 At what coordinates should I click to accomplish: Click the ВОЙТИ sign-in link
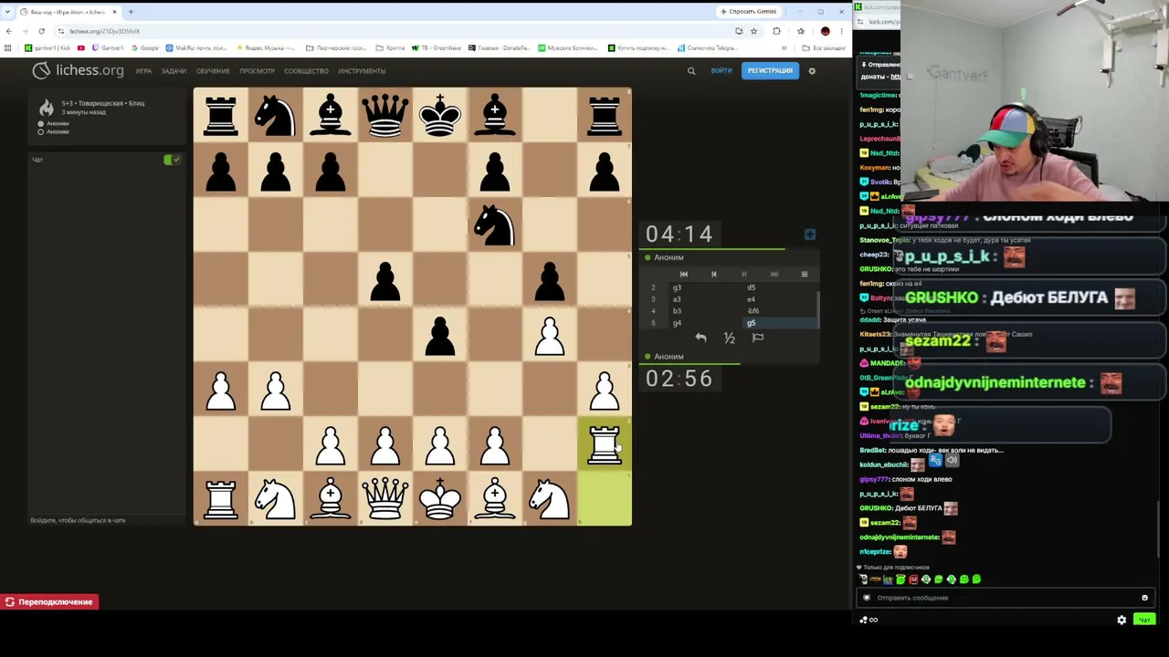tap(721, 71)
